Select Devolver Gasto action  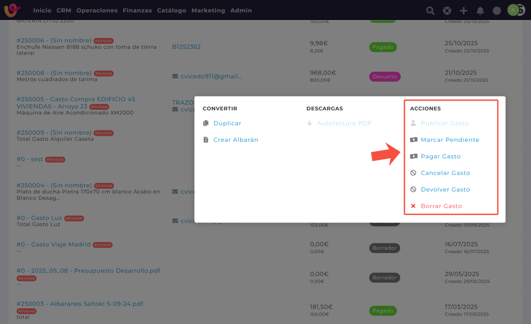click(445, 189)
